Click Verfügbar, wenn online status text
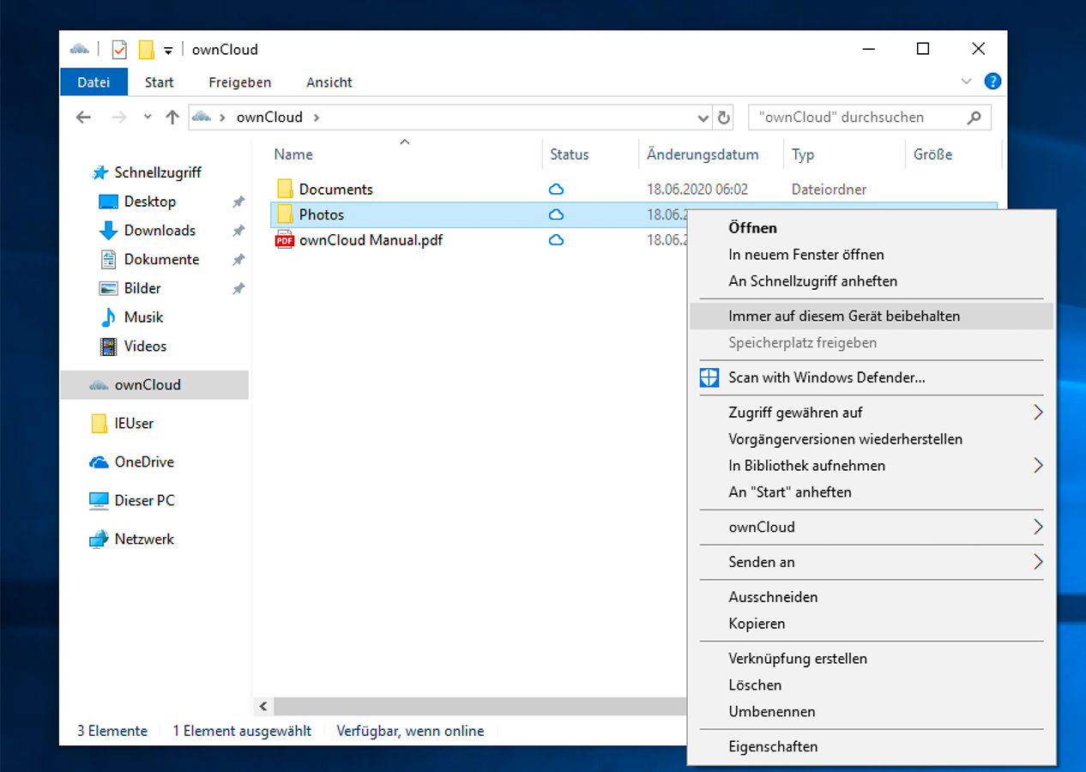 coord(410,731)
